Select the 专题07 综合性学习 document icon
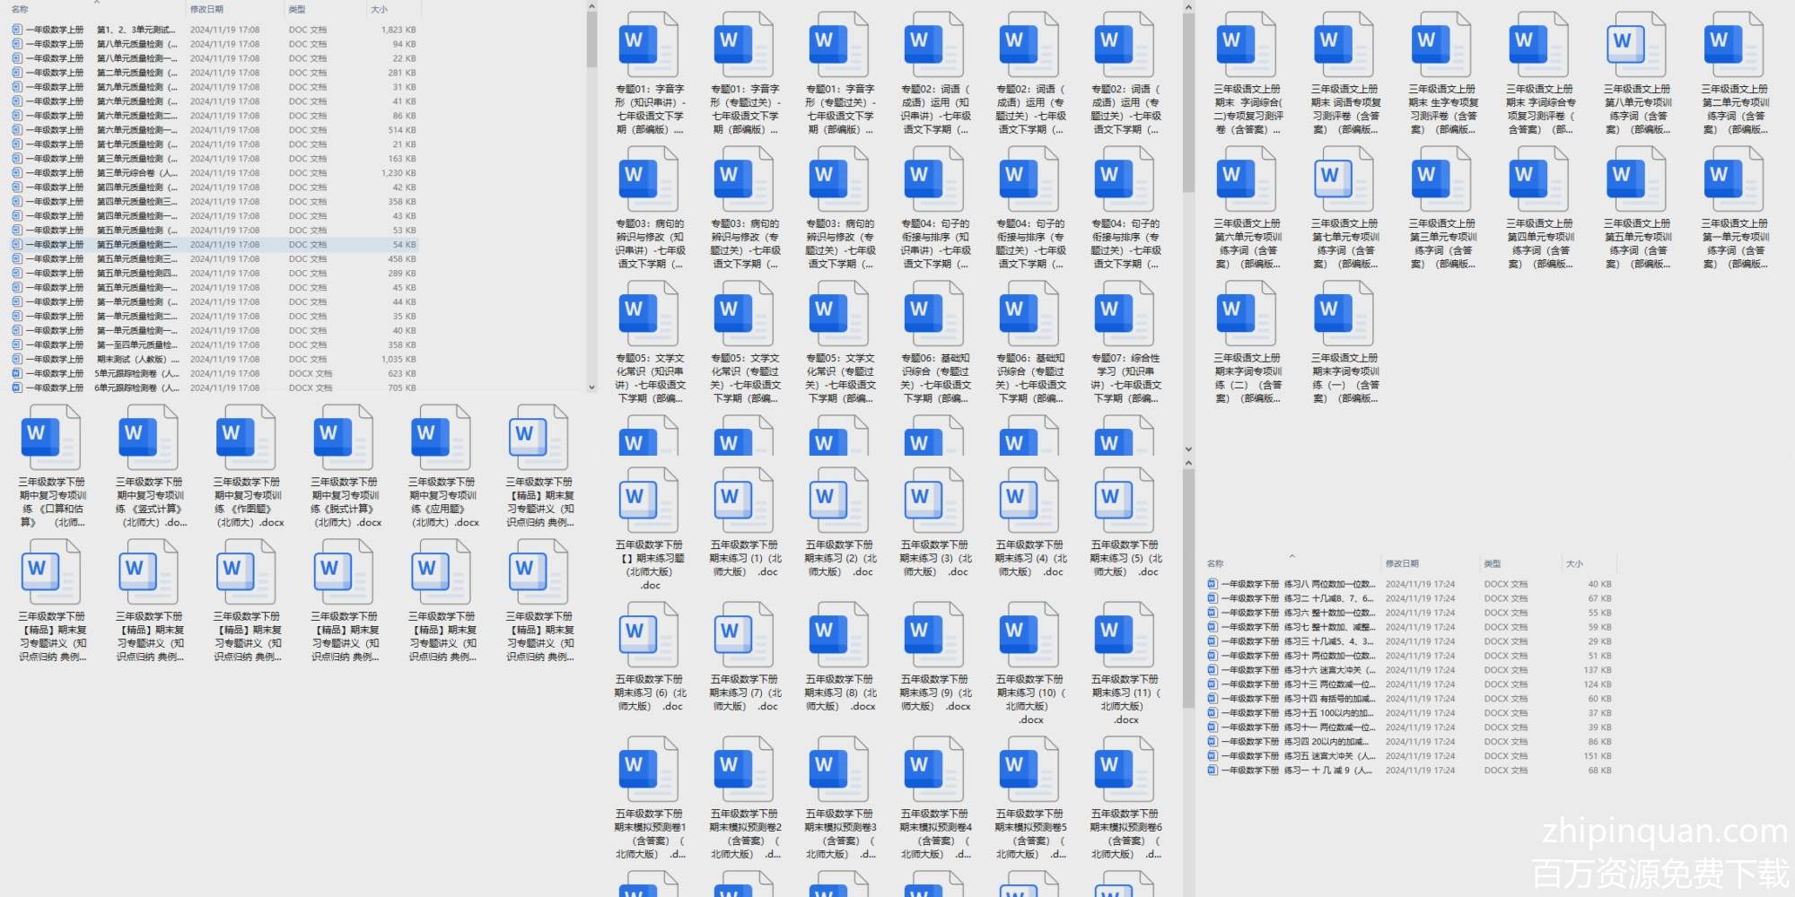 tap(1124, 312)
